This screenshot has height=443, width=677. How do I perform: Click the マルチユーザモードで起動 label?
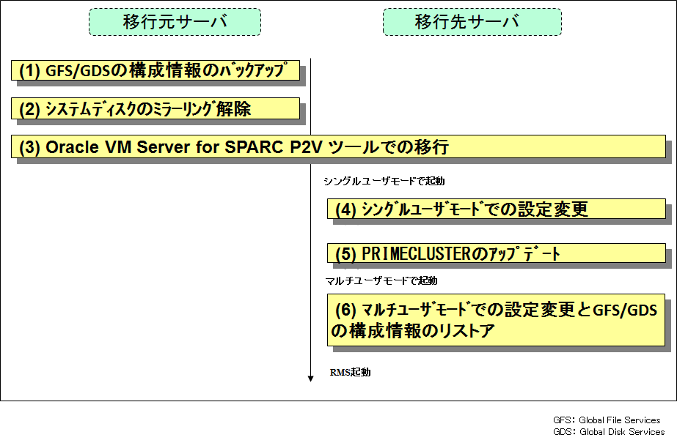point(381,280)
